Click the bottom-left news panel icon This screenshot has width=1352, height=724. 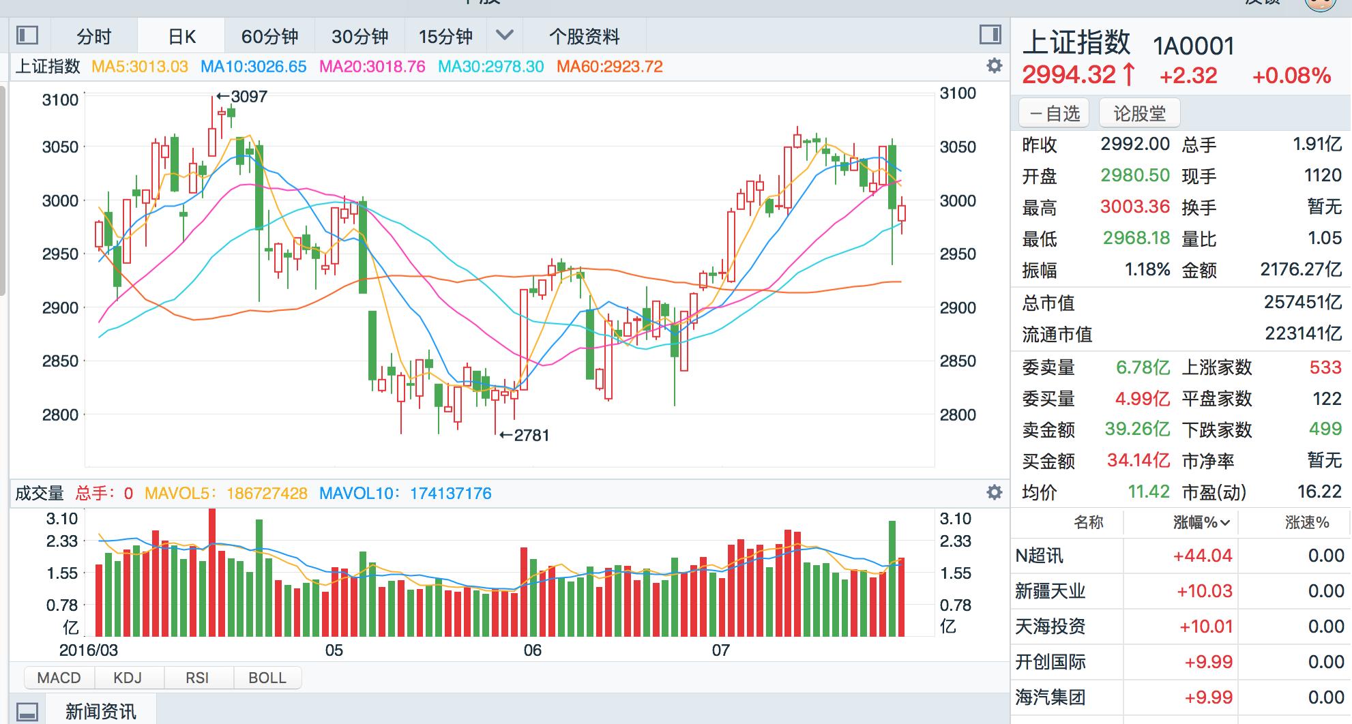pyautogui.click(x=27, y=711)
